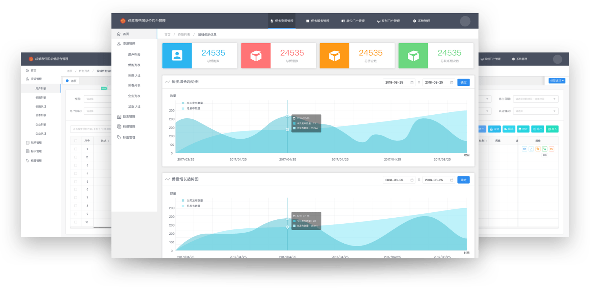The height and width of the screenshot is (288, 590).
Task: Tick the checkbox for row 1
Action: 76,149
